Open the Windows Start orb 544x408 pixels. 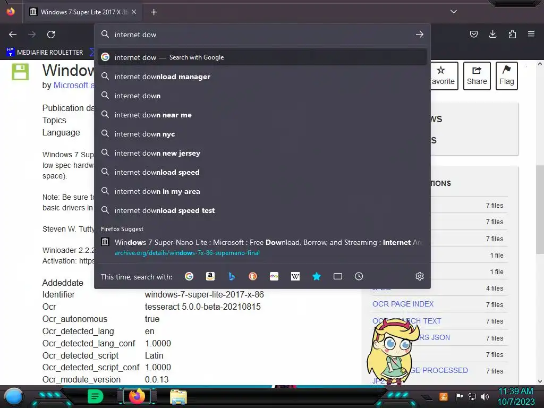click(14, 396)
